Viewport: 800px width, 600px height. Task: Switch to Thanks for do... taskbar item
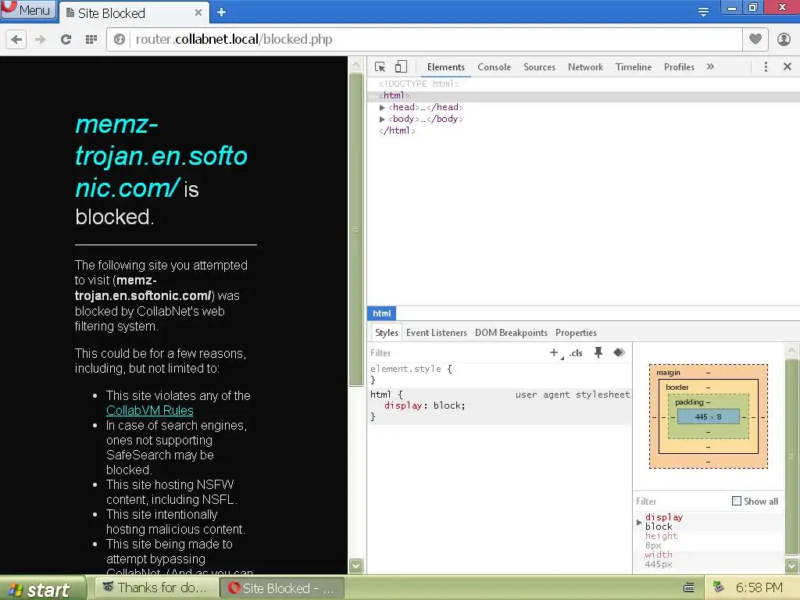(156, 587)
